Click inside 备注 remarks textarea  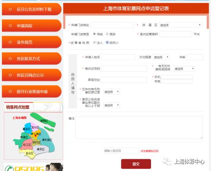click(x=139, y=127)
